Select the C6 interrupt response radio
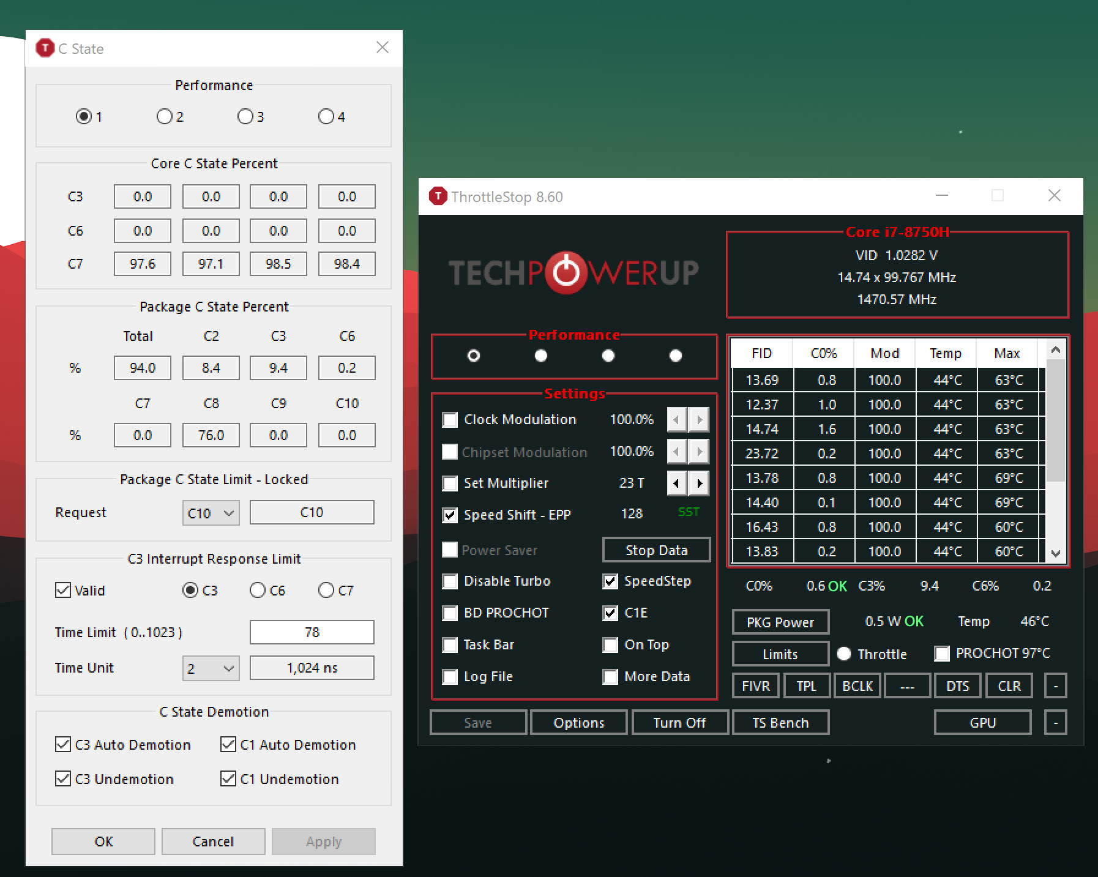The width and height of the screenshot is (1098, 877). [x=258, y=590]
